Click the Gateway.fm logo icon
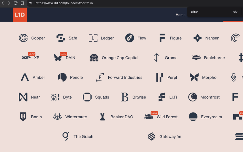This screenshot has width=243, height=152. pyautogui.click(x=152, y=136)
